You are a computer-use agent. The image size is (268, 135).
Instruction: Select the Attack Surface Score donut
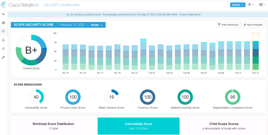[x=111, y=97]
